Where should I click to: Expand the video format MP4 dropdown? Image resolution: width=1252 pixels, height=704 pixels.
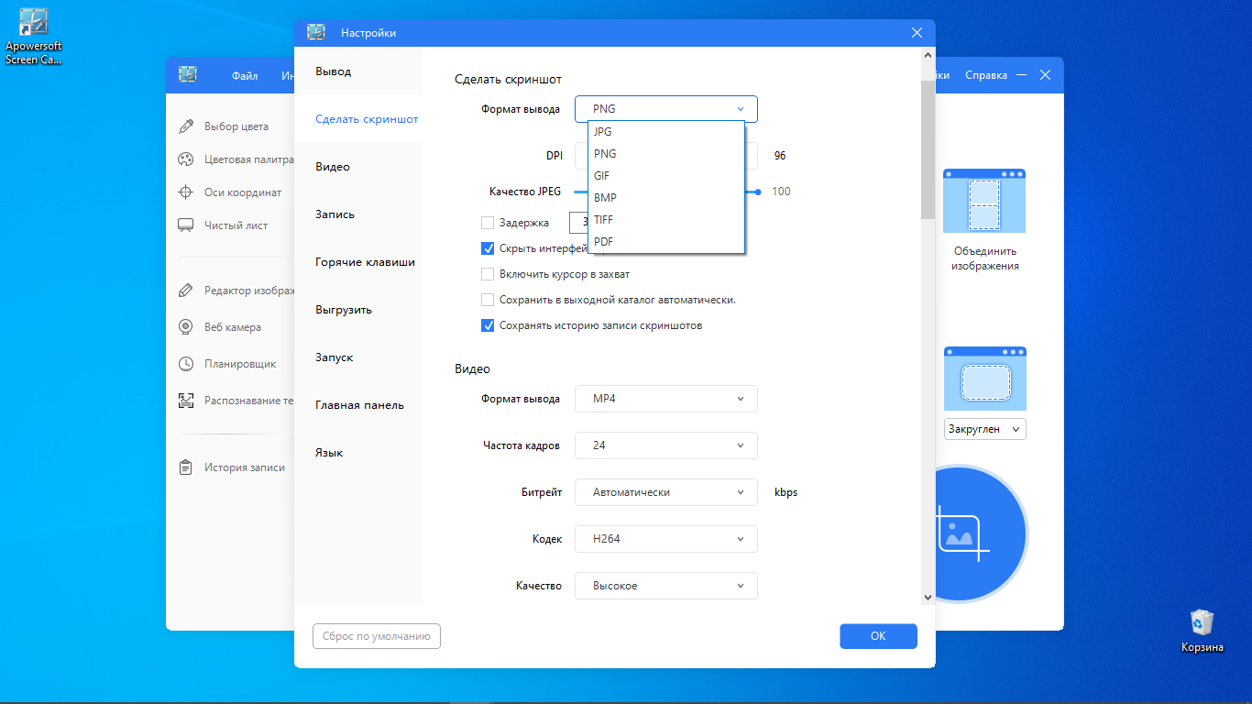(x=665, y=399)
